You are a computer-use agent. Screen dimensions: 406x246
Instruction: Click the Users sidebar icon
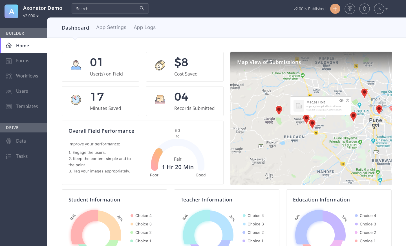point(9,91)
